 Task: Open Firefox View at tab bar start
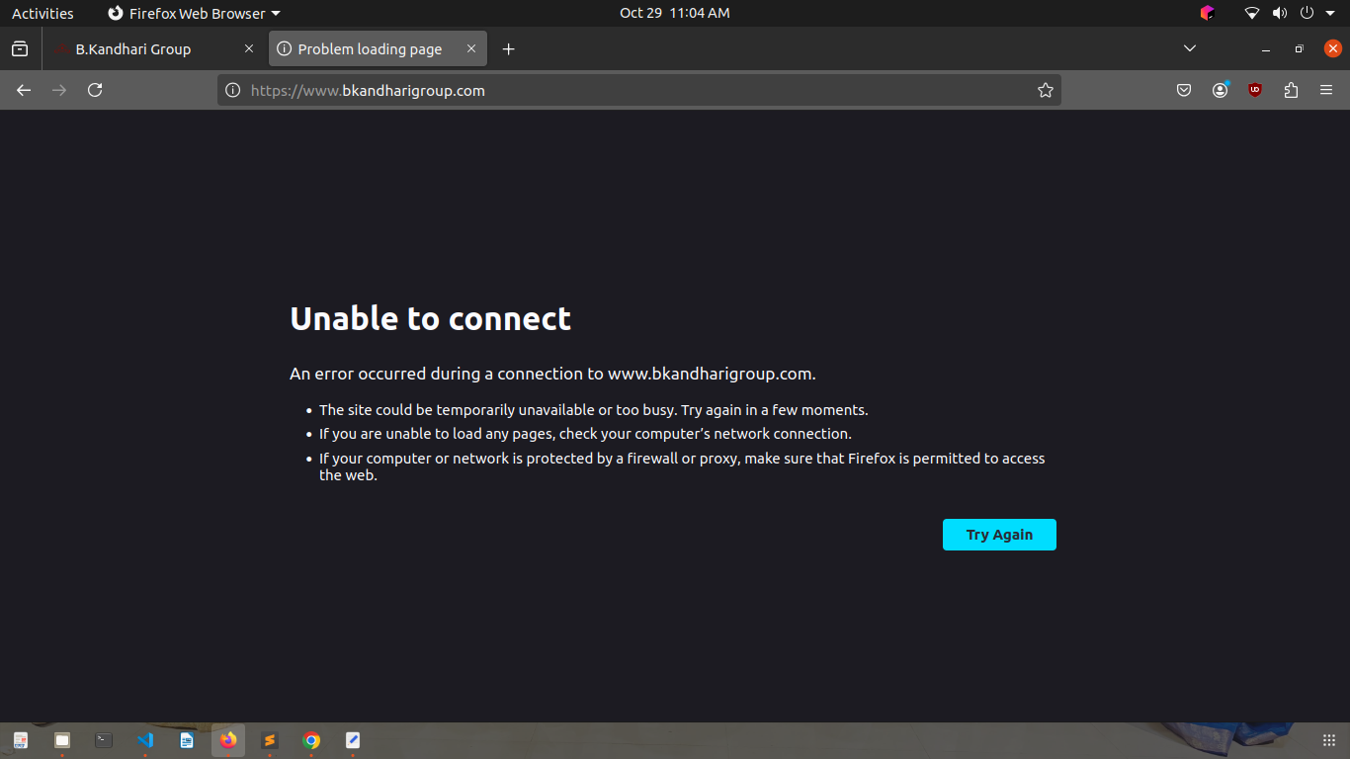(x=20, y=48)
